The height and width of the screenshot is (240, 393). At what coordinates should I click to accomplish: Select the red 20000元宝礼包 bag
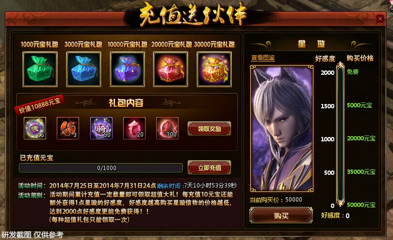click(171, 69)
